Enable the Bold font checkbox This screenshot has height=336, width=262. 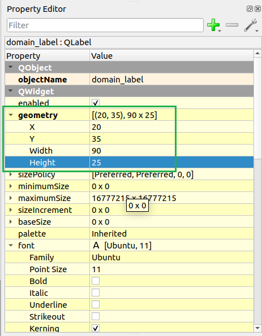96,281
